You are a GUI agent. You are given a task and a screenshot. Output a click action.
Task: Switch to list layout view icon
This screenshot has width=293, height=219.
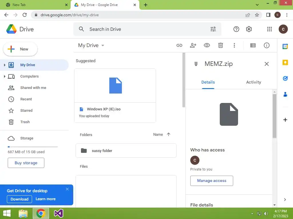tap(253, 45)
